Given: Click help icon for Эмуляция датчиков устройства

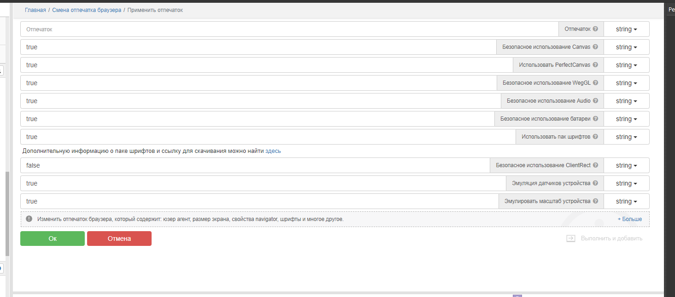Looking at the screenshot, I should pos(595,183).
